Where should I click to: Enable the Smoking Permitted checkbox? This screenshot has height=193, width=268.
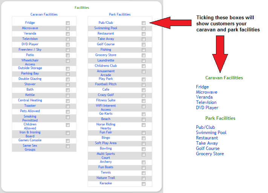point(68,117)
